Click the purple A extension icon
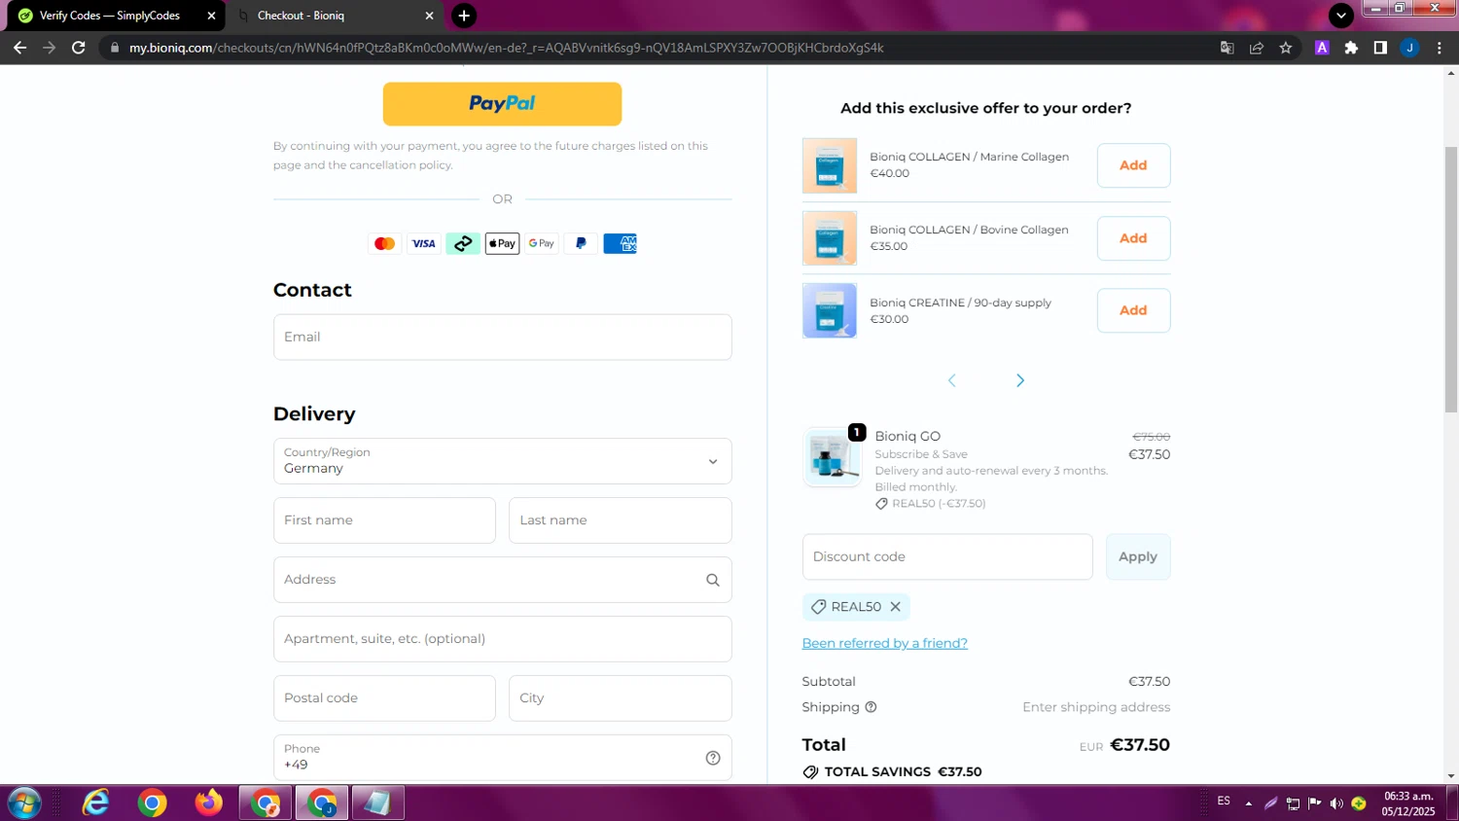1459x821 pixels. [x=1322, y=48]
